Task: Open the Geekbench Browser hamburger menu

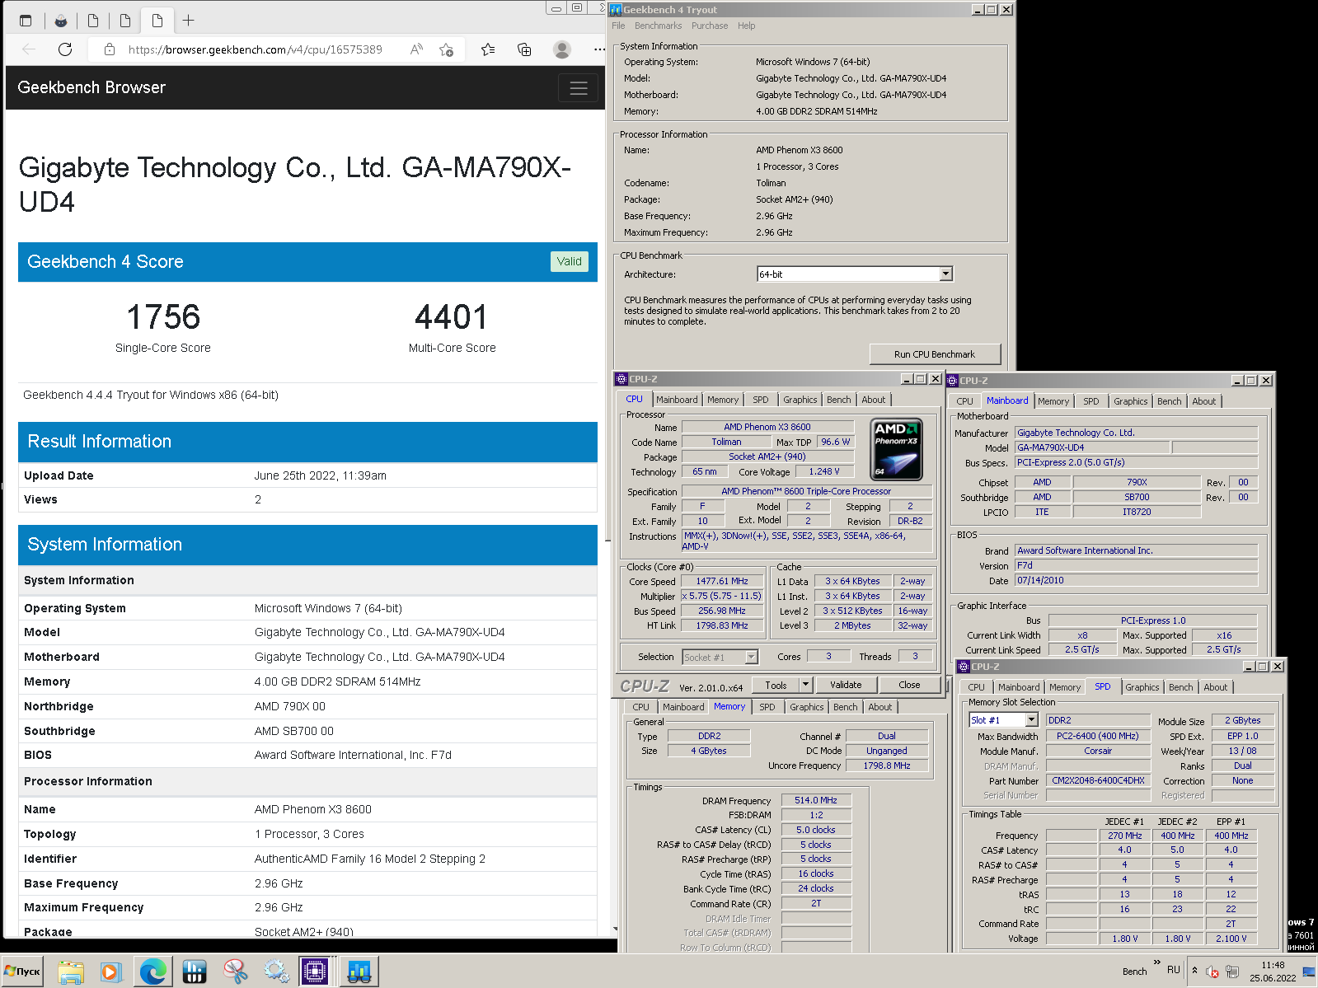Action: click(579, 88)
